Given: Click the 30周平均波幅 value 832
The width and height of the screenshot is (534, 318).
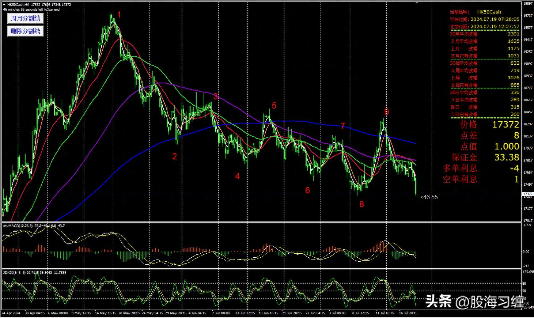Looking at the screenshot, I should click(x=515, y=63).
